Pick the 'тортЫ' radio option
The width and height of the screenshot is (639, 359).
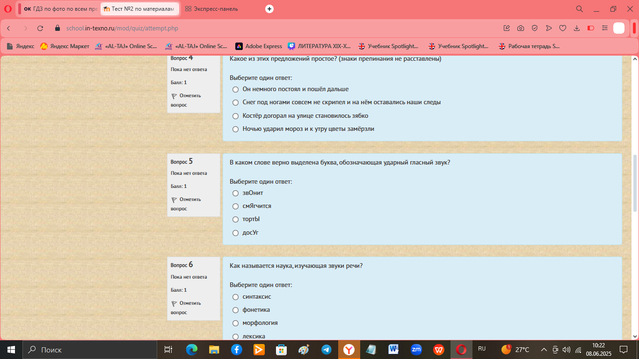coord(236,219)
